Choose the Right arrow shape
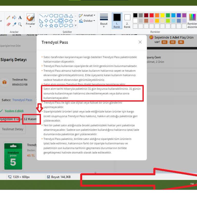Image resolution: width=197 pixels, height=197 pixels. 61,21
